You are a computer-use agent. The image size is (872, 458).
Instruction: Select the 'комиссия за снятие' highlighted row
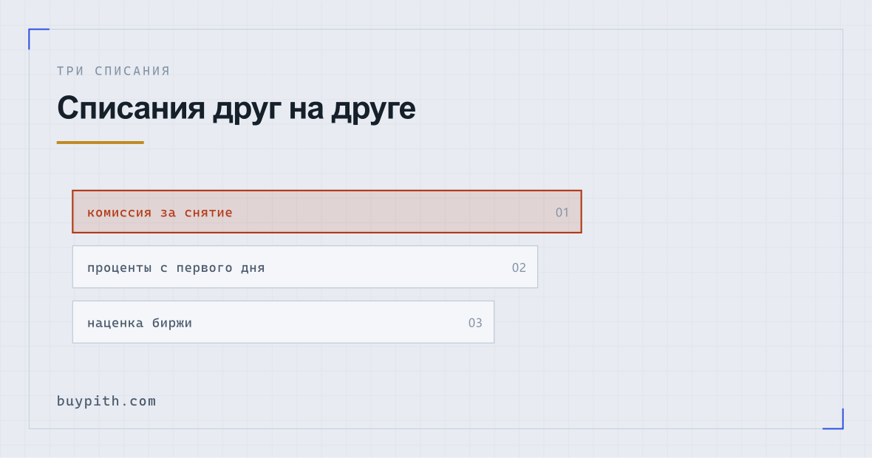click(327, 212)
